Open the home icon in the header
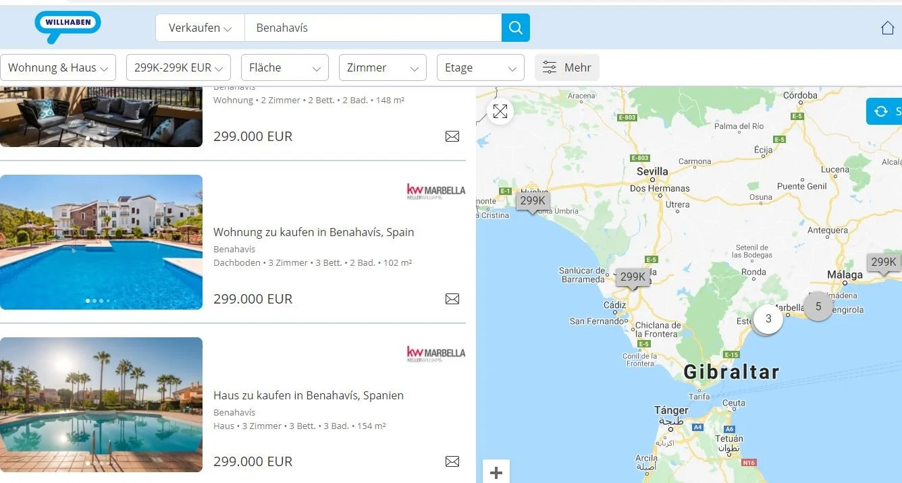 888,28
